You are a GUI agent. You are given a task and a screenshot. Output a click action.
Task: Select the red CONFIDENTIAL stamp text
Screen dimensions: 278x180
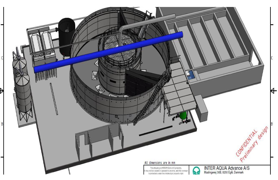(247, 143)
